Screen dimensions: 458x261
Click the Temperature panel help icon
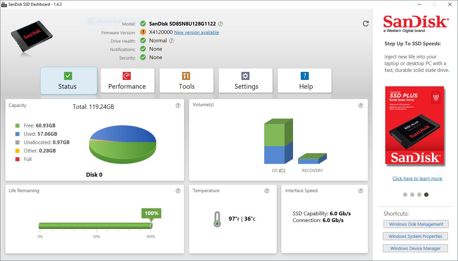267,191
